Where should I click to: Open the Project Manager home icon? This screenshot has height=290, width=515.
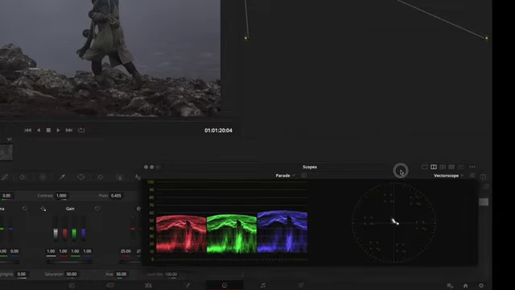[465, 286]
